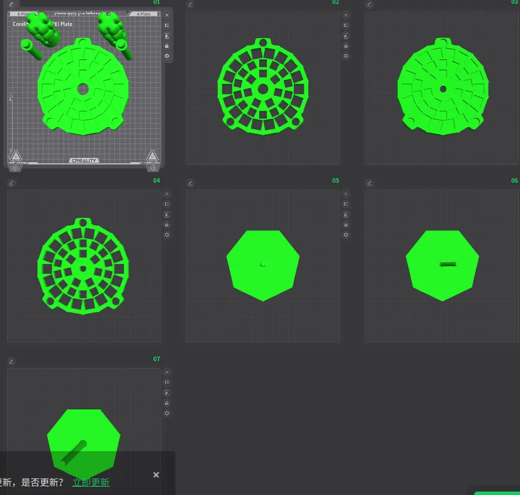
Task: Click the list icon beside plate 01
Action: pos(167,25)
